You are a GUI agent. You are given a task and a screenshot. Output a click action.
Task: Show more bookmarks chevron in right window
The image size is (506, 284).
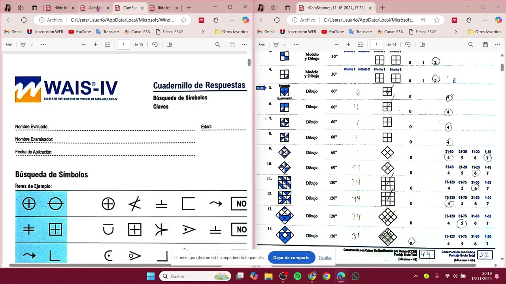(456, 32)
